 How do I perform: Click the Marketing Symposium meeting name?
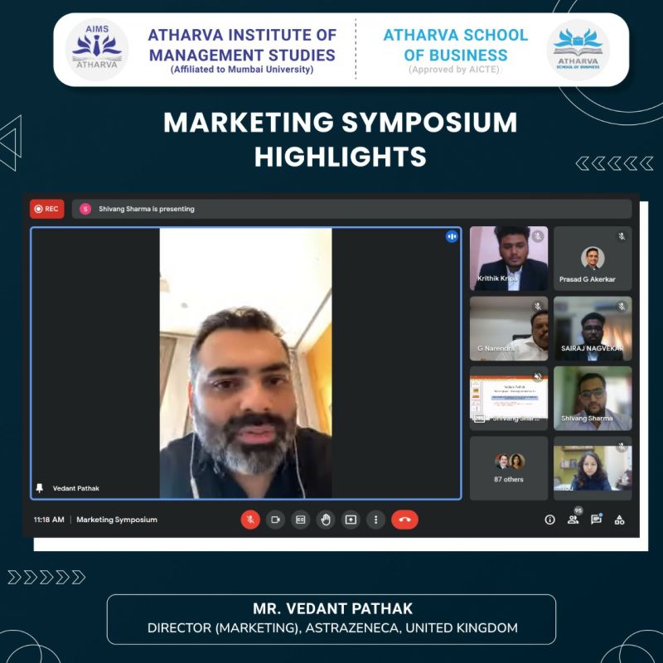pyautogui.click(x=117, y=520)
